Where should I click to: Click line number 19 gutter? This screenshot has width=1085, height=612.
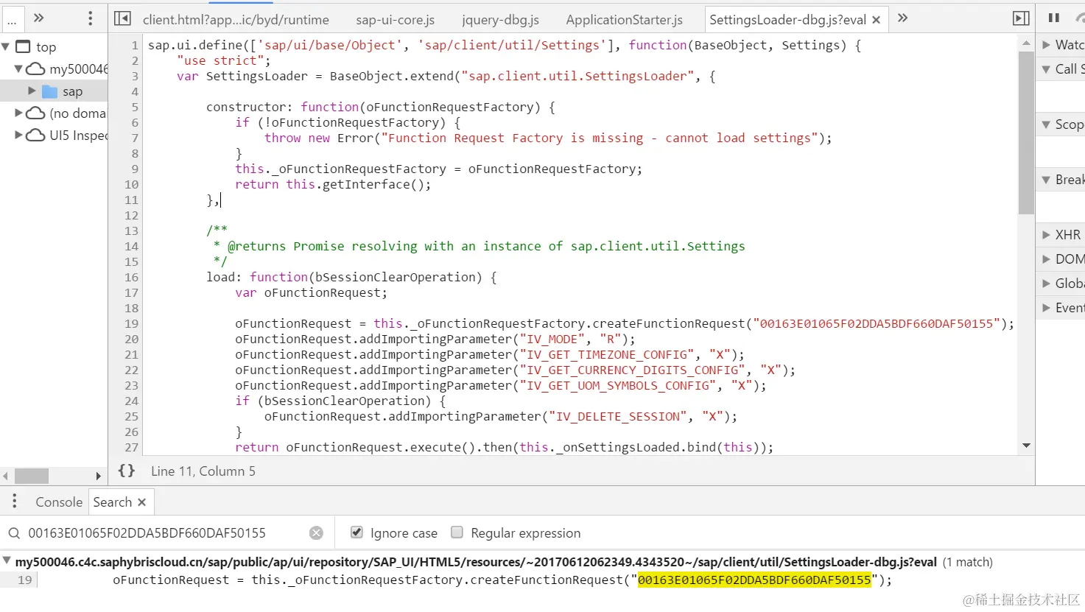(x=131, y=323)
